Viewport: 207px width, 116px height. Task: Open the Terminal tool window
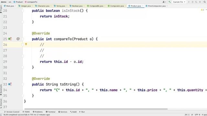click(50, 112)
